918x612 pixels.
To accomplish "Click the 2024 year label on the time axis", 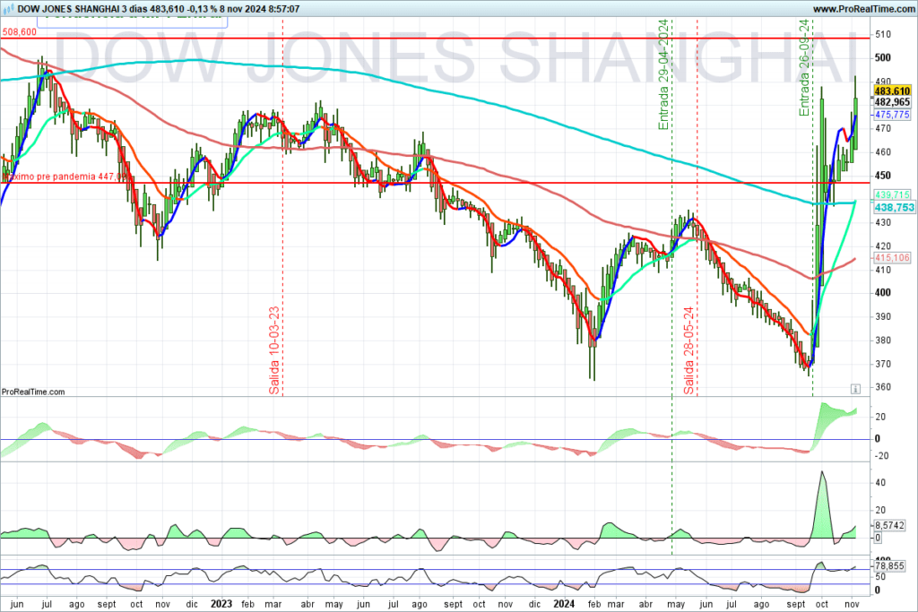I will coord(565,604).
